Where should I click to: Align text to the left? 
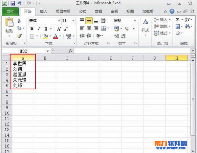82,28
